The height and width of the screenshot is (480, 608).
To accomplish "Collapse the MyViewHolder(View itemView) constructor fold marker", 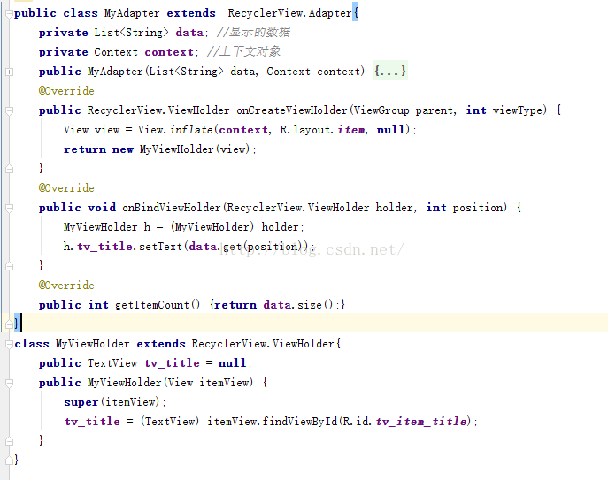I will point(9,383).
